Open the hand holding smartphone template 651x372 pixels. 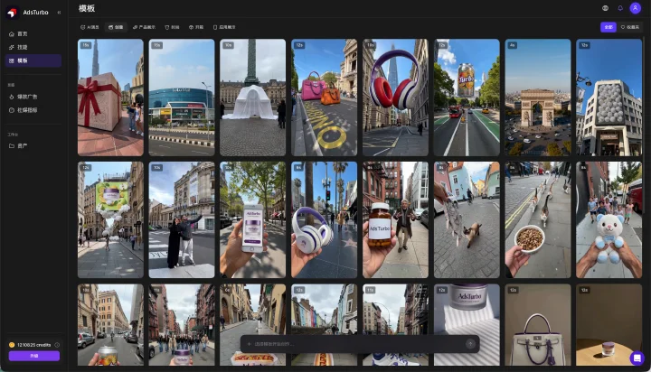(x=253, y=219)
